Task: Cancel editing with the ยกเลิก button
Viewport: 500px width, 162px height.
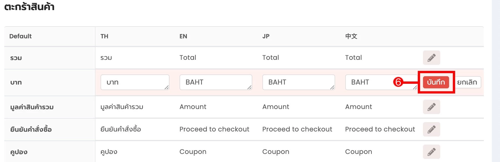Action: point(467,82)
